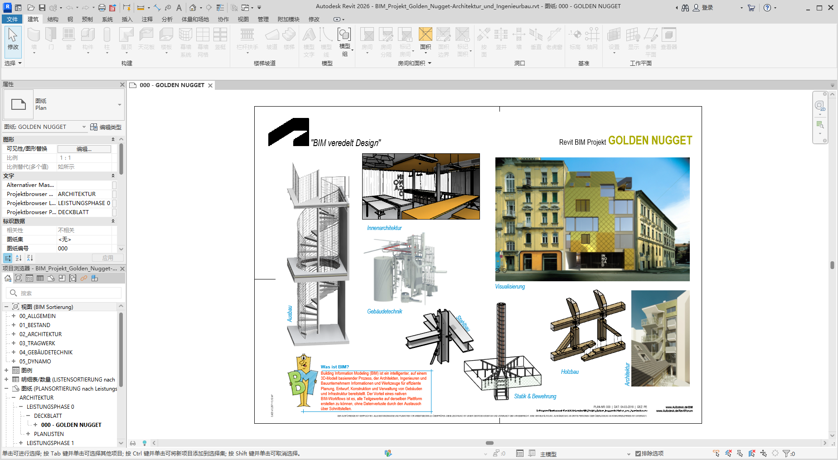This screenshot has width=838, height=460.
Task: Switch to the 插入 ribbon tab
Action: tap(127, 19)
